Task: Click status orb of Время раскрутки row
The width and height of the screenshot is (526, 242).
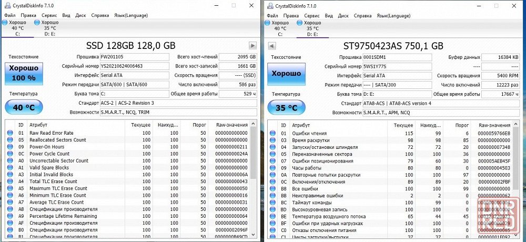Action: [272, 140]
